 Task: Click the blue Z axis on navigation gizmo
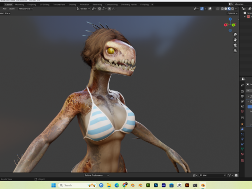point(230,19)
